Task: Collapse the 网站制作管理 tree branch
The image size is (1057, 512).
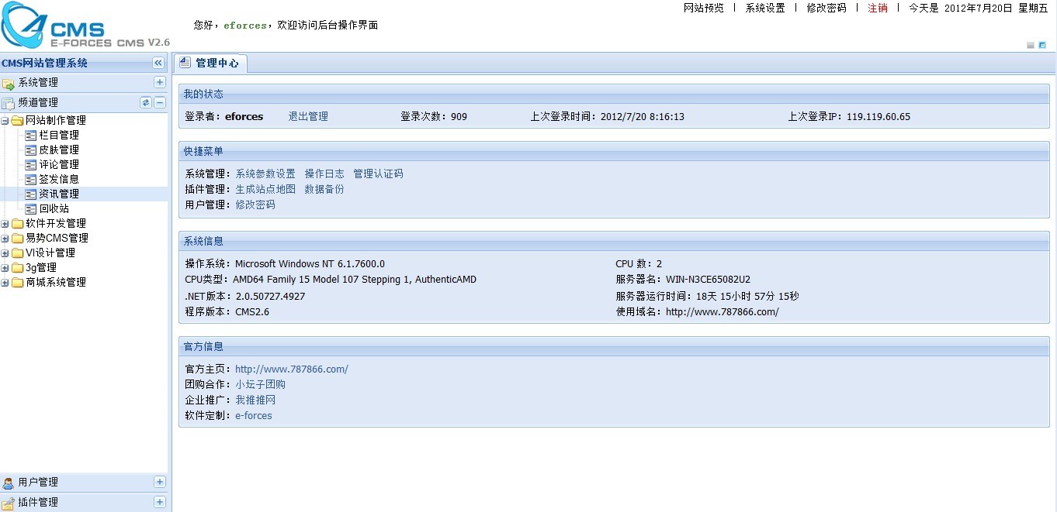Action: (x=6, y=120)
